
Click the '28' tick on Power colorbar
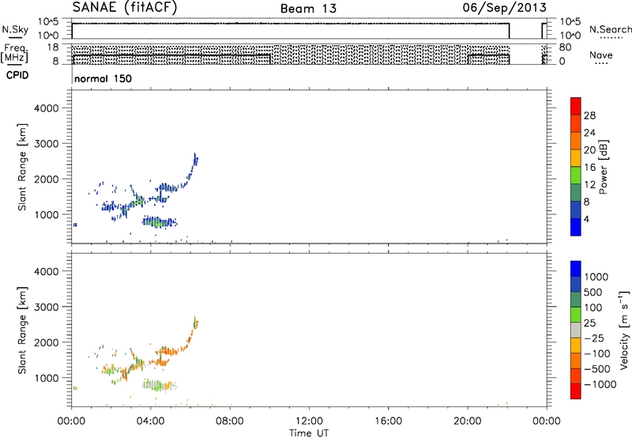[589, 115]
